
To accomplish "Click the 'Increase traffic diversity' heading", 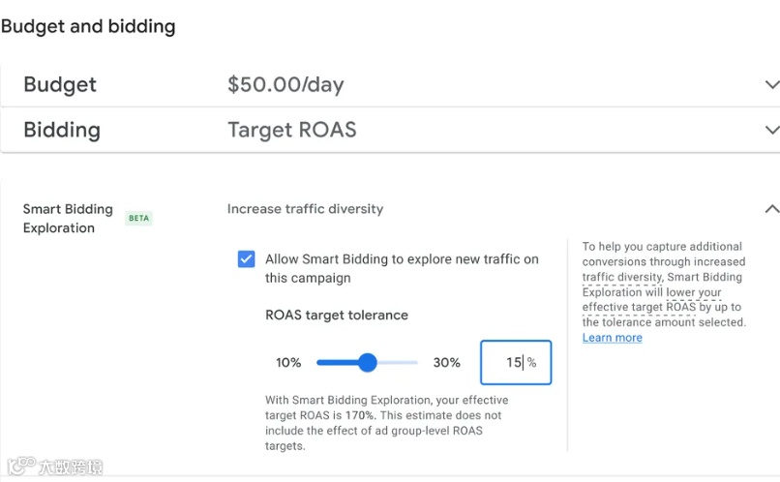I will tap(305, 209).
